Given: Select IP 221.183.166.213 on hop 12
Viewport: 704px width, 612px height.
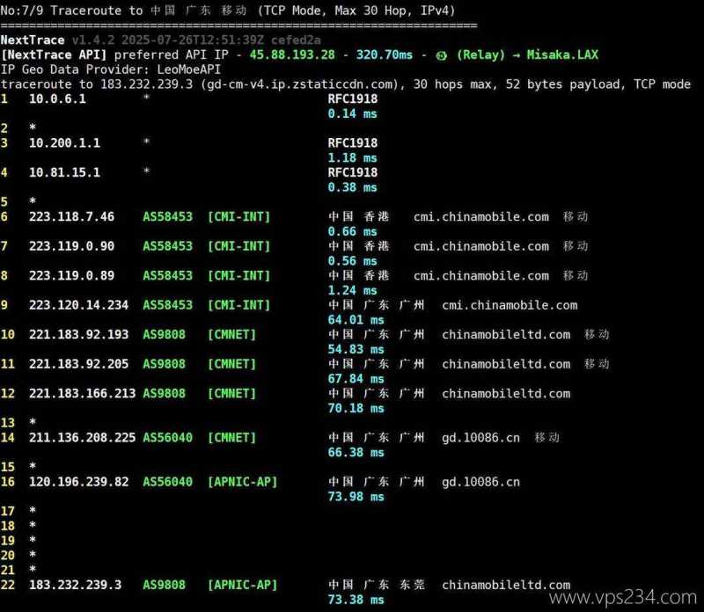Looking at the screenshot, I should (82, 393).
